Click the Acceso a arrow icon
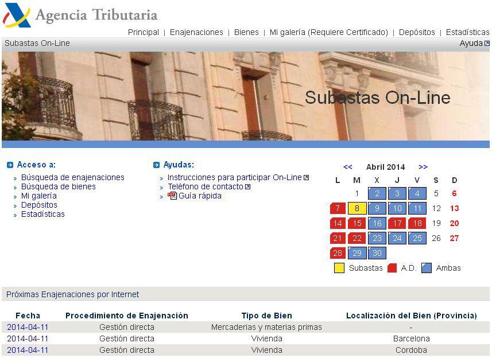Viewport: 492px width, 358px height. click(x=10, y=165)
